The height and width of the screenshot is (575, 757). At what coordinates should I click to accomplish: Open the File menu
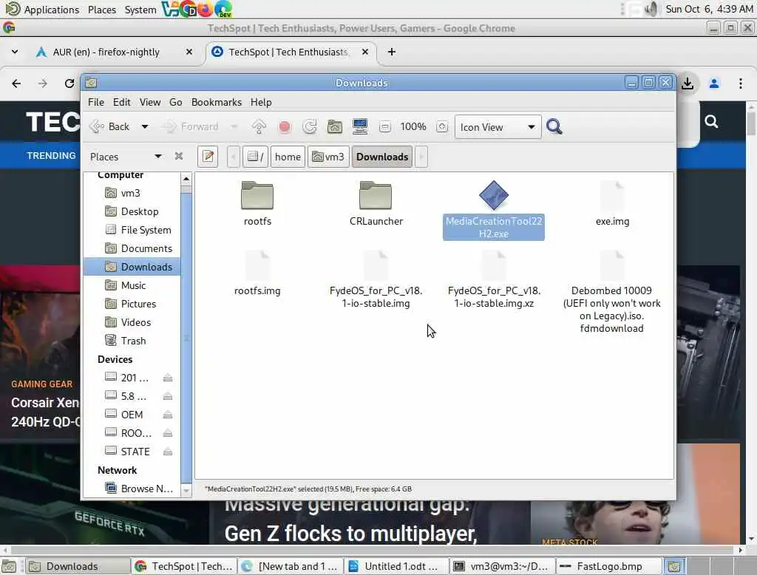pyautogui.click(x=95, y=102)
